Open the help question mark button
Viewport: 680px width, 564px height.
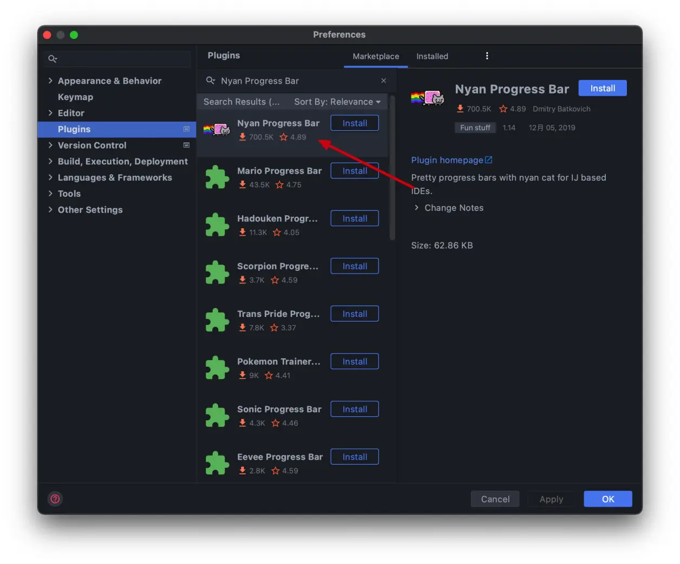[55, 499]
